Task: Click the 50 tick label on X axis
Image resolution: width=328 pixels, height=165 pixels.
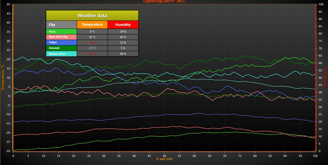Action: (164, 156)
